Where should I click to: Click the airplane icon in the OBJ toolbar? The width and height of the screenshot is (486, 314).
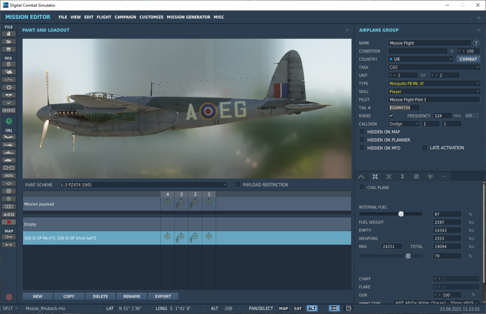coord(9,137)
